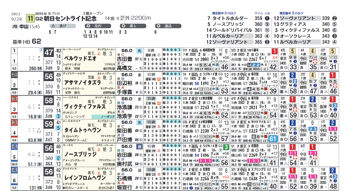Click sire name ロードカナロア
This screenshot has width=349, height=191.
[x=72, y=121]
